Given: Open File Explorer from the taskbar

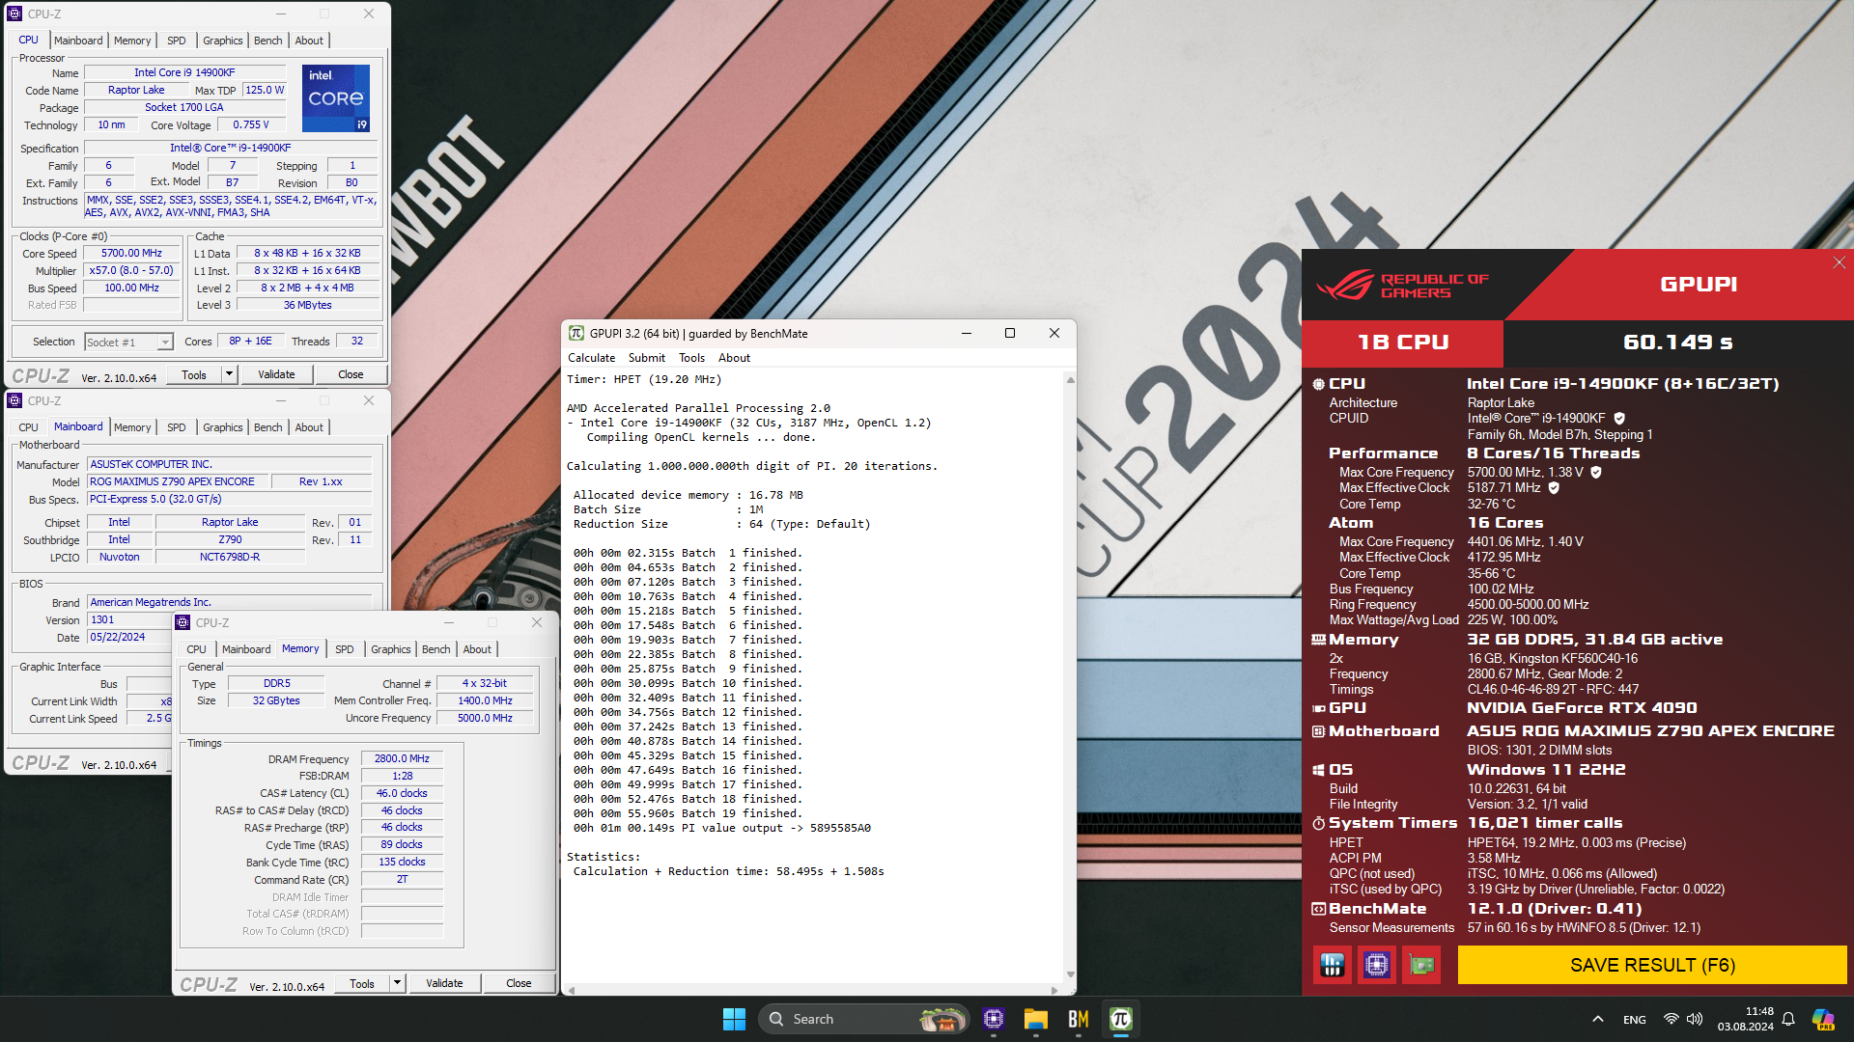Looking at the screenshot, I should tap(1036, 1019).
